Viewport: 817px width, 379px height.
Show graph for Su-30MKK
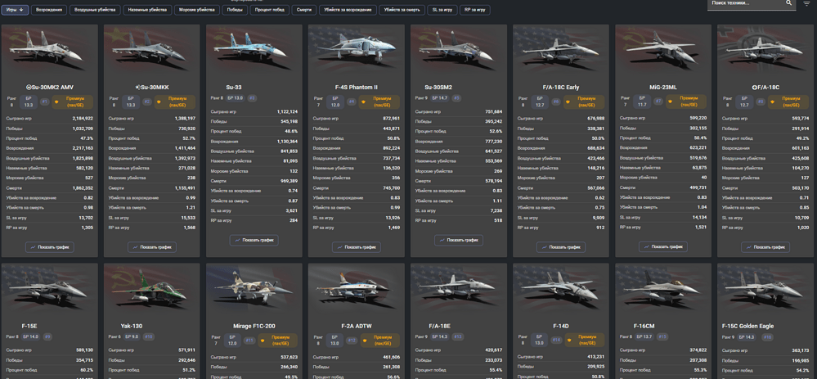pos(151,247)
